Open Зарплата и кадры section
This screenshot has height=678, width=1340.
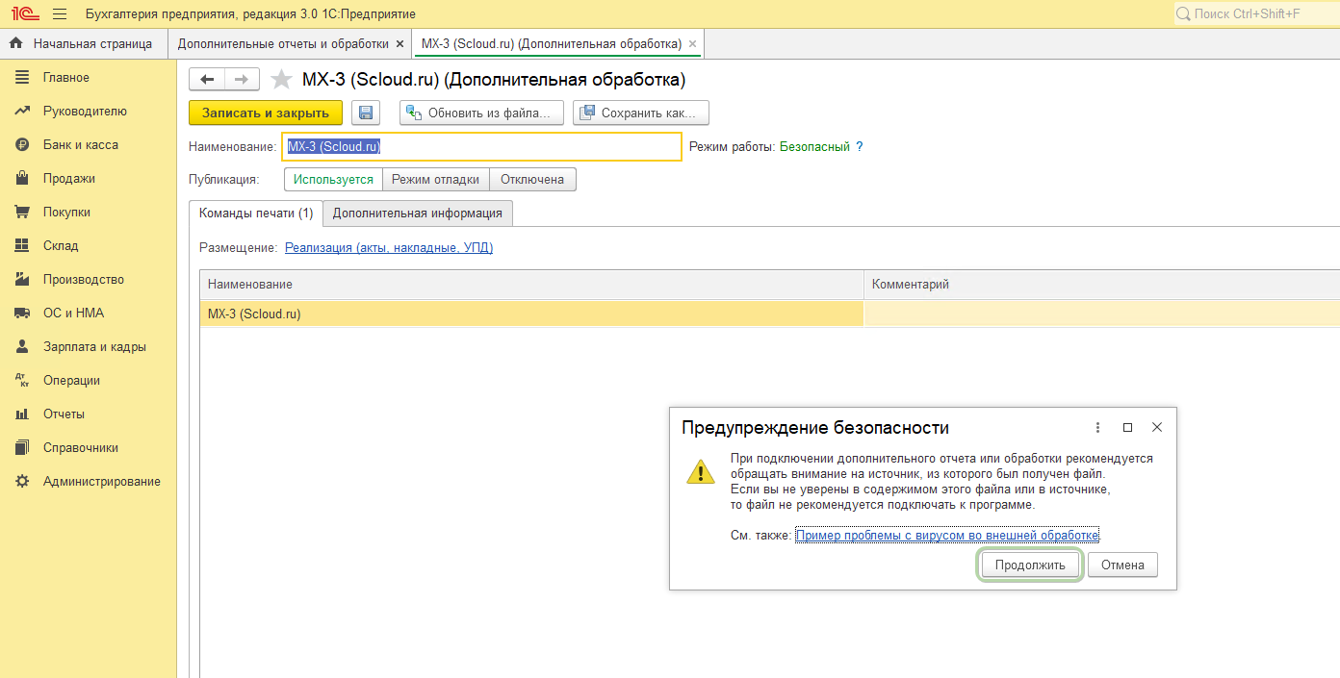(94, 346)
